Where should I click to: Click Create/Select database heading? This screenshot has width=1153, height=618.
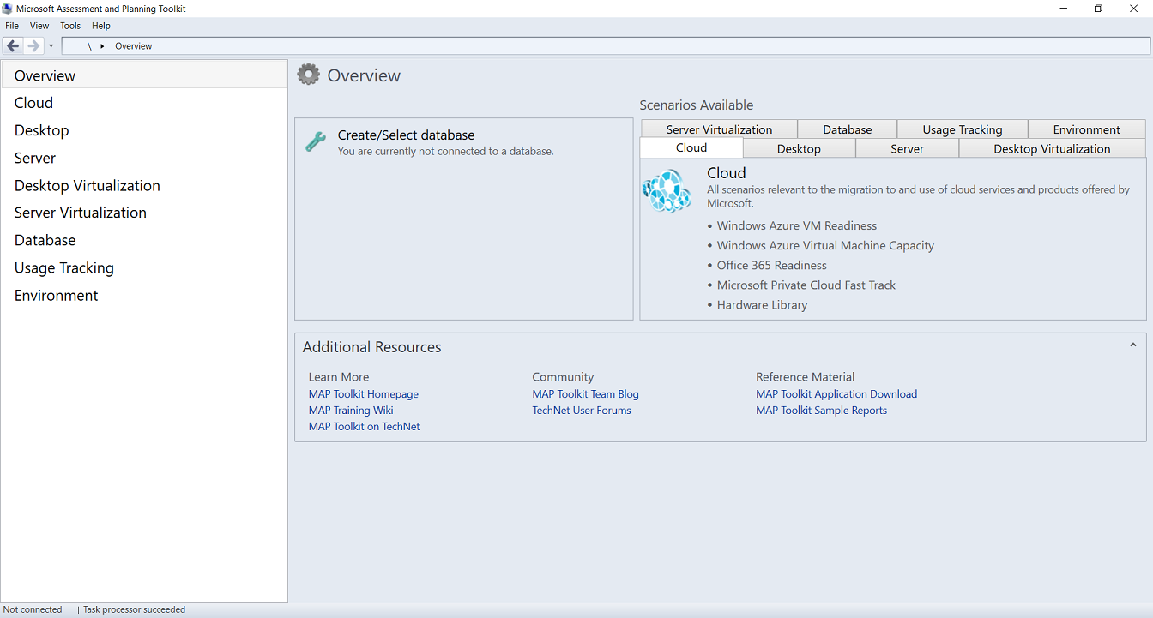(406, 135)
